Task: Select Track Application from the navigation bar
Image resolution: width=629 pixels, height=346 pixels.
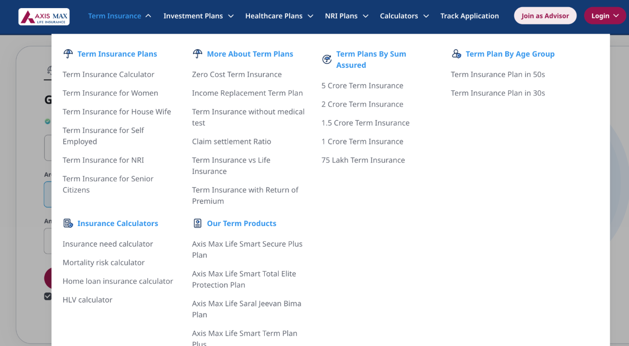Action: click(x=469, y=15)
